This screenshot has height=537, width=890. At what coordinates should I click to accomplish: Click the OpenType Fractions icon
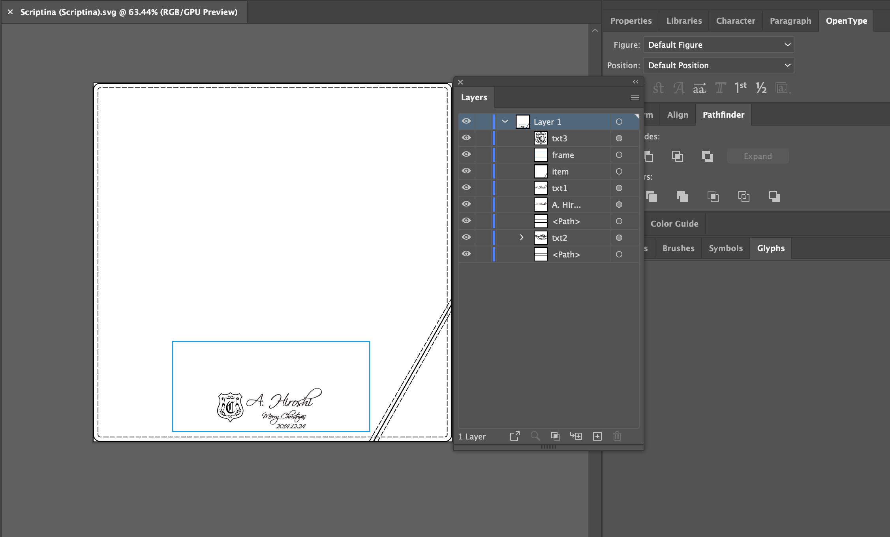pyautogui.click(x=761, y=88)
